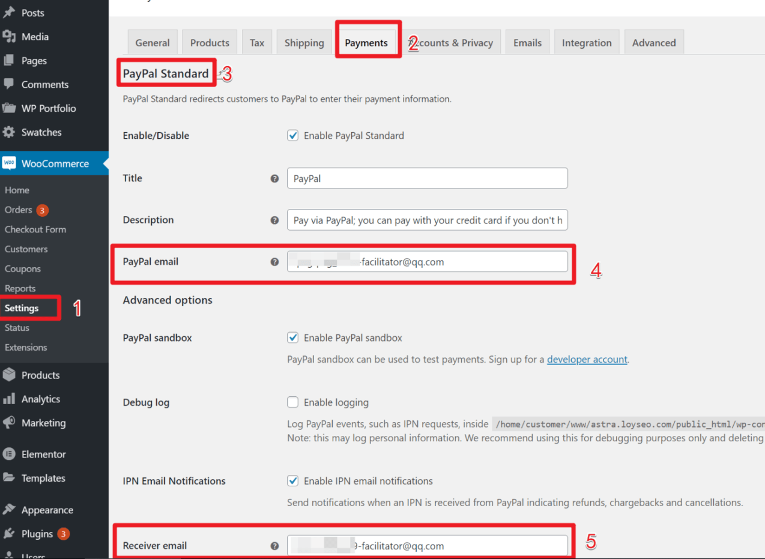Open the Marketing menu label

coord(43,423)
